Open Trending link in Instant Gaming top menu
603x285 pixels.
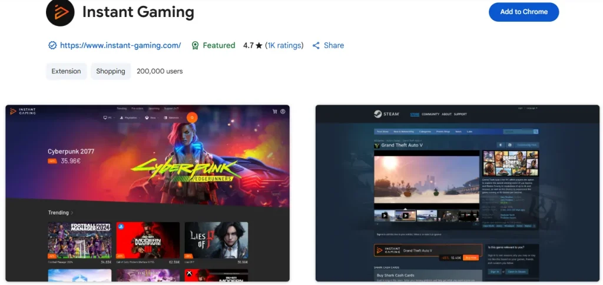[x=121, y=109]
